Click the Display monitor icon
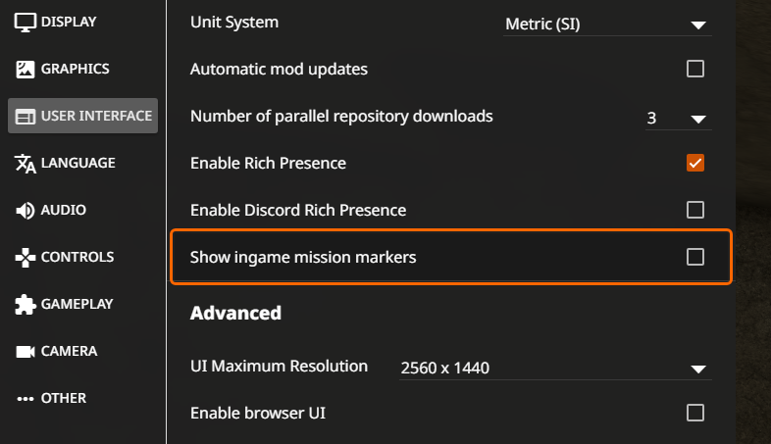Viewport: 771px width, 444px height. 26,23
